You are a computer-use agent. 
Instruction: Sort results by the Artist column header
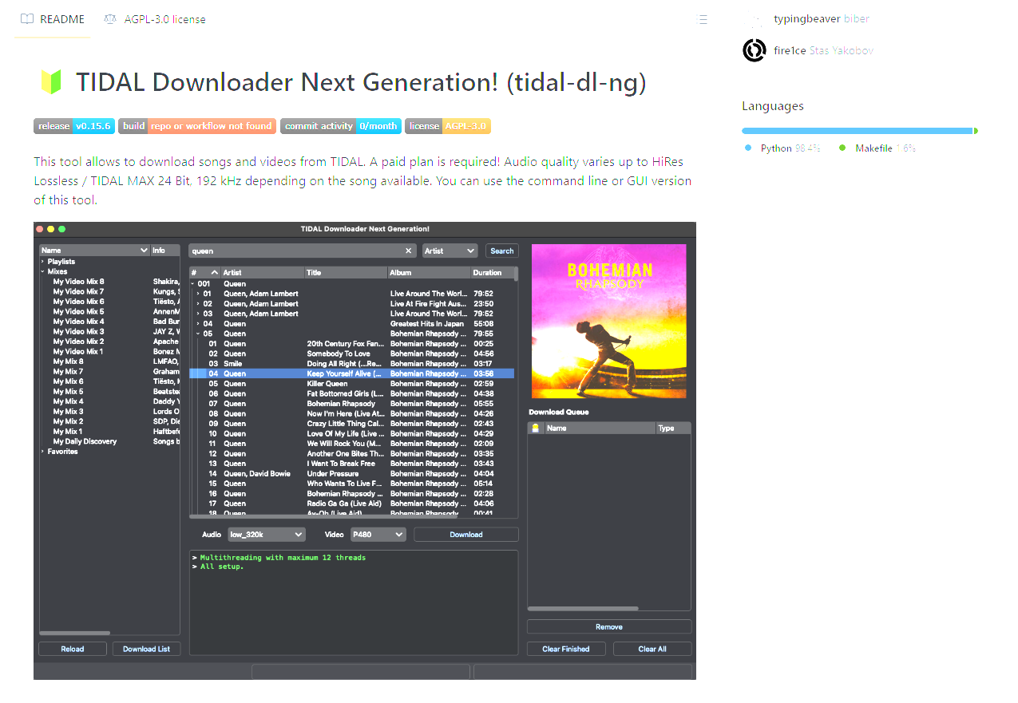click(262, 273)
